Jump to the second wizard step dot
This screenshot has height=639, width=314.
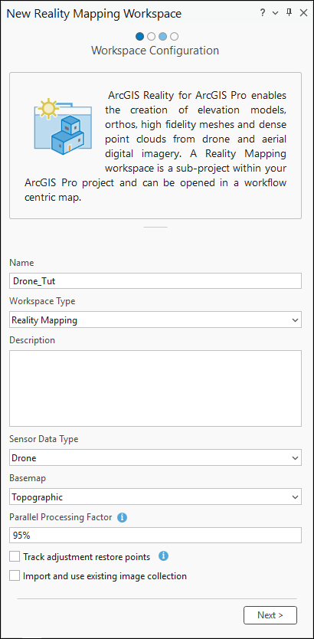coord(151,37)
